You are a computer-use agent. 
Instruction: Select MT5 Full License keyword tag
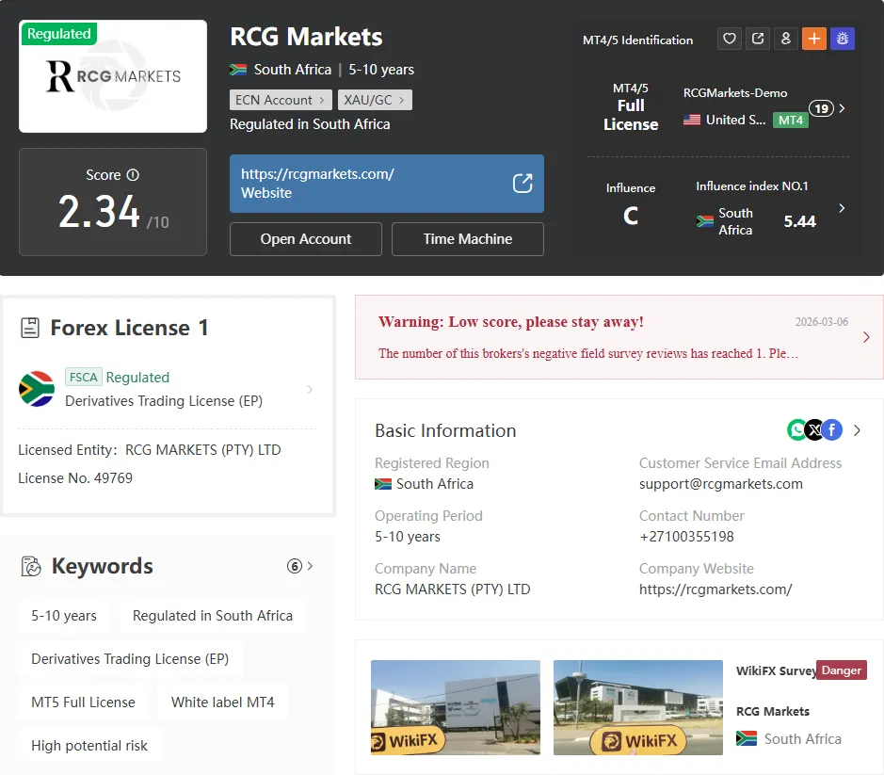(x=83, y=702)
